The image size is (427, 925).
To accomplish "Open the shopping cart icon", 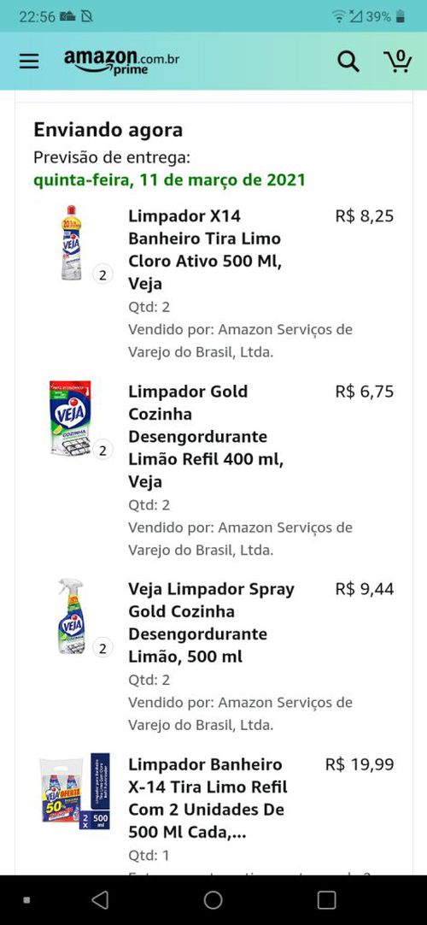I will (398, 61).
